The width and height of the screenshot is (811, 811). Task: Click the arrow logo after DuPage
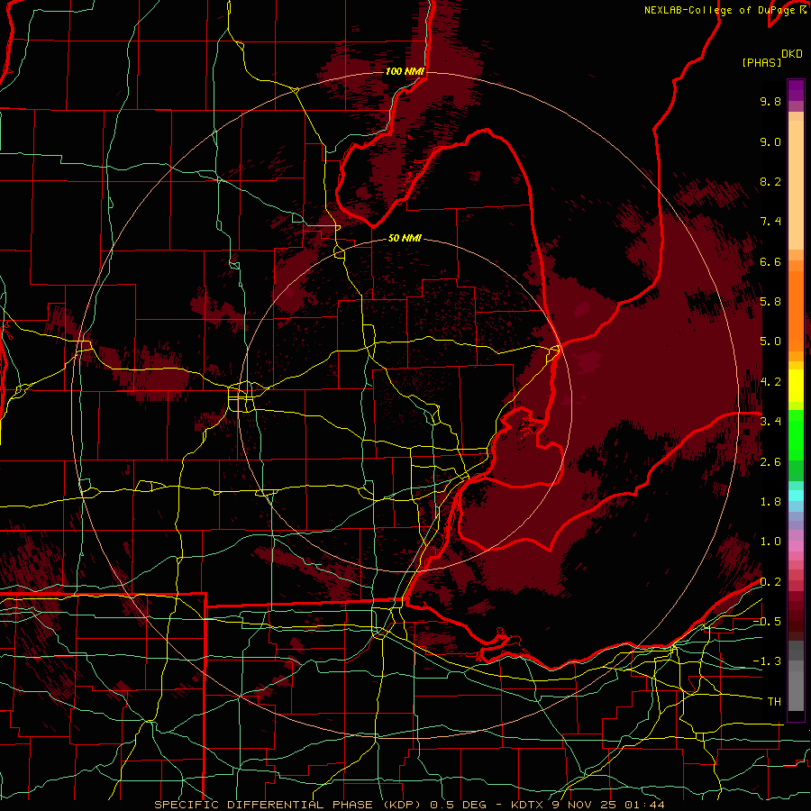[x=803, y=9]
